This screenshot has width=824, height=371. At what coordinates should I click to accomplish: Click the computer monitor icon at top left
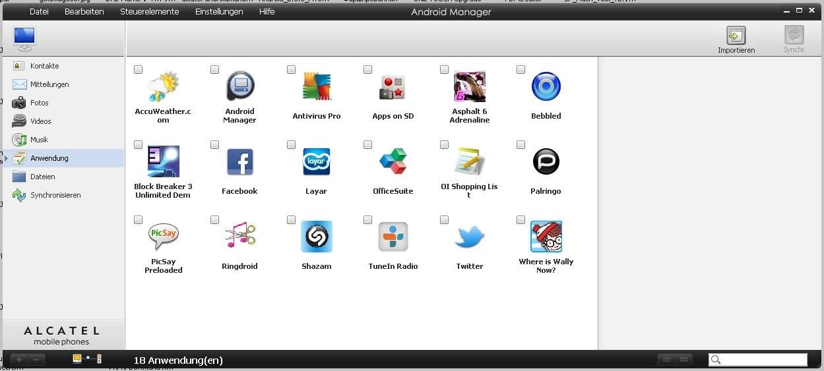coord(24,39)
